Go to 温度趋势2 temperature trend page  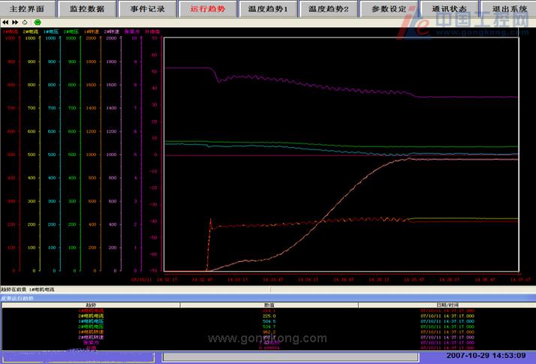(328, 9)
